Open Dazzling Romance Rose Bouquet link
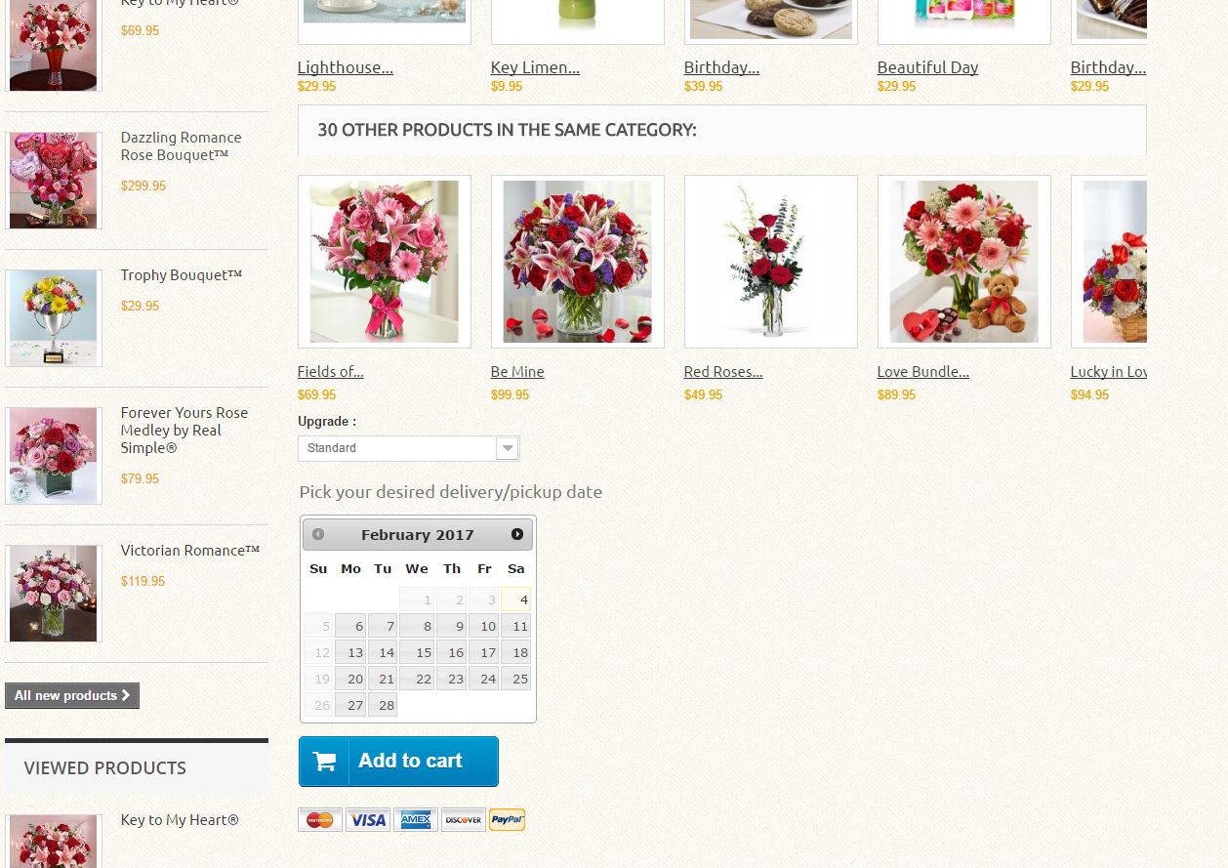Viewport: 1228px width, 868px height. [x=181, y=146]
